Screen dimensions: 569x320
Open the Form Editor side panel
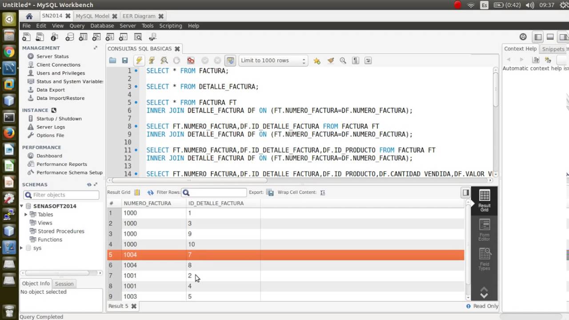(485, 230)
